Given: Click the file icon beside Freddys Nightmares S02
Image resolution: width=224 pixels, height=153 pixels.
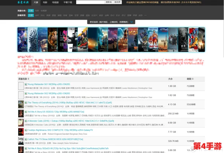Looking at the screenshot, I should point(26,130).
